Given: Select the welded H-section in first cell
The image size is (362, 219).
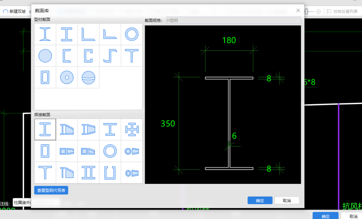Looking at the screenshot, I should click(x=45, y=130).
